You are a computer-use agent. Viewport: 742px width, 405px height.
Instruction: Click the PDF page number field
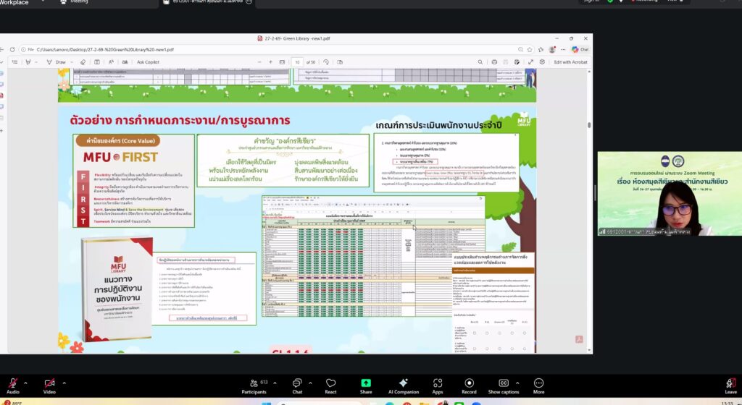[x=298, y=62]
